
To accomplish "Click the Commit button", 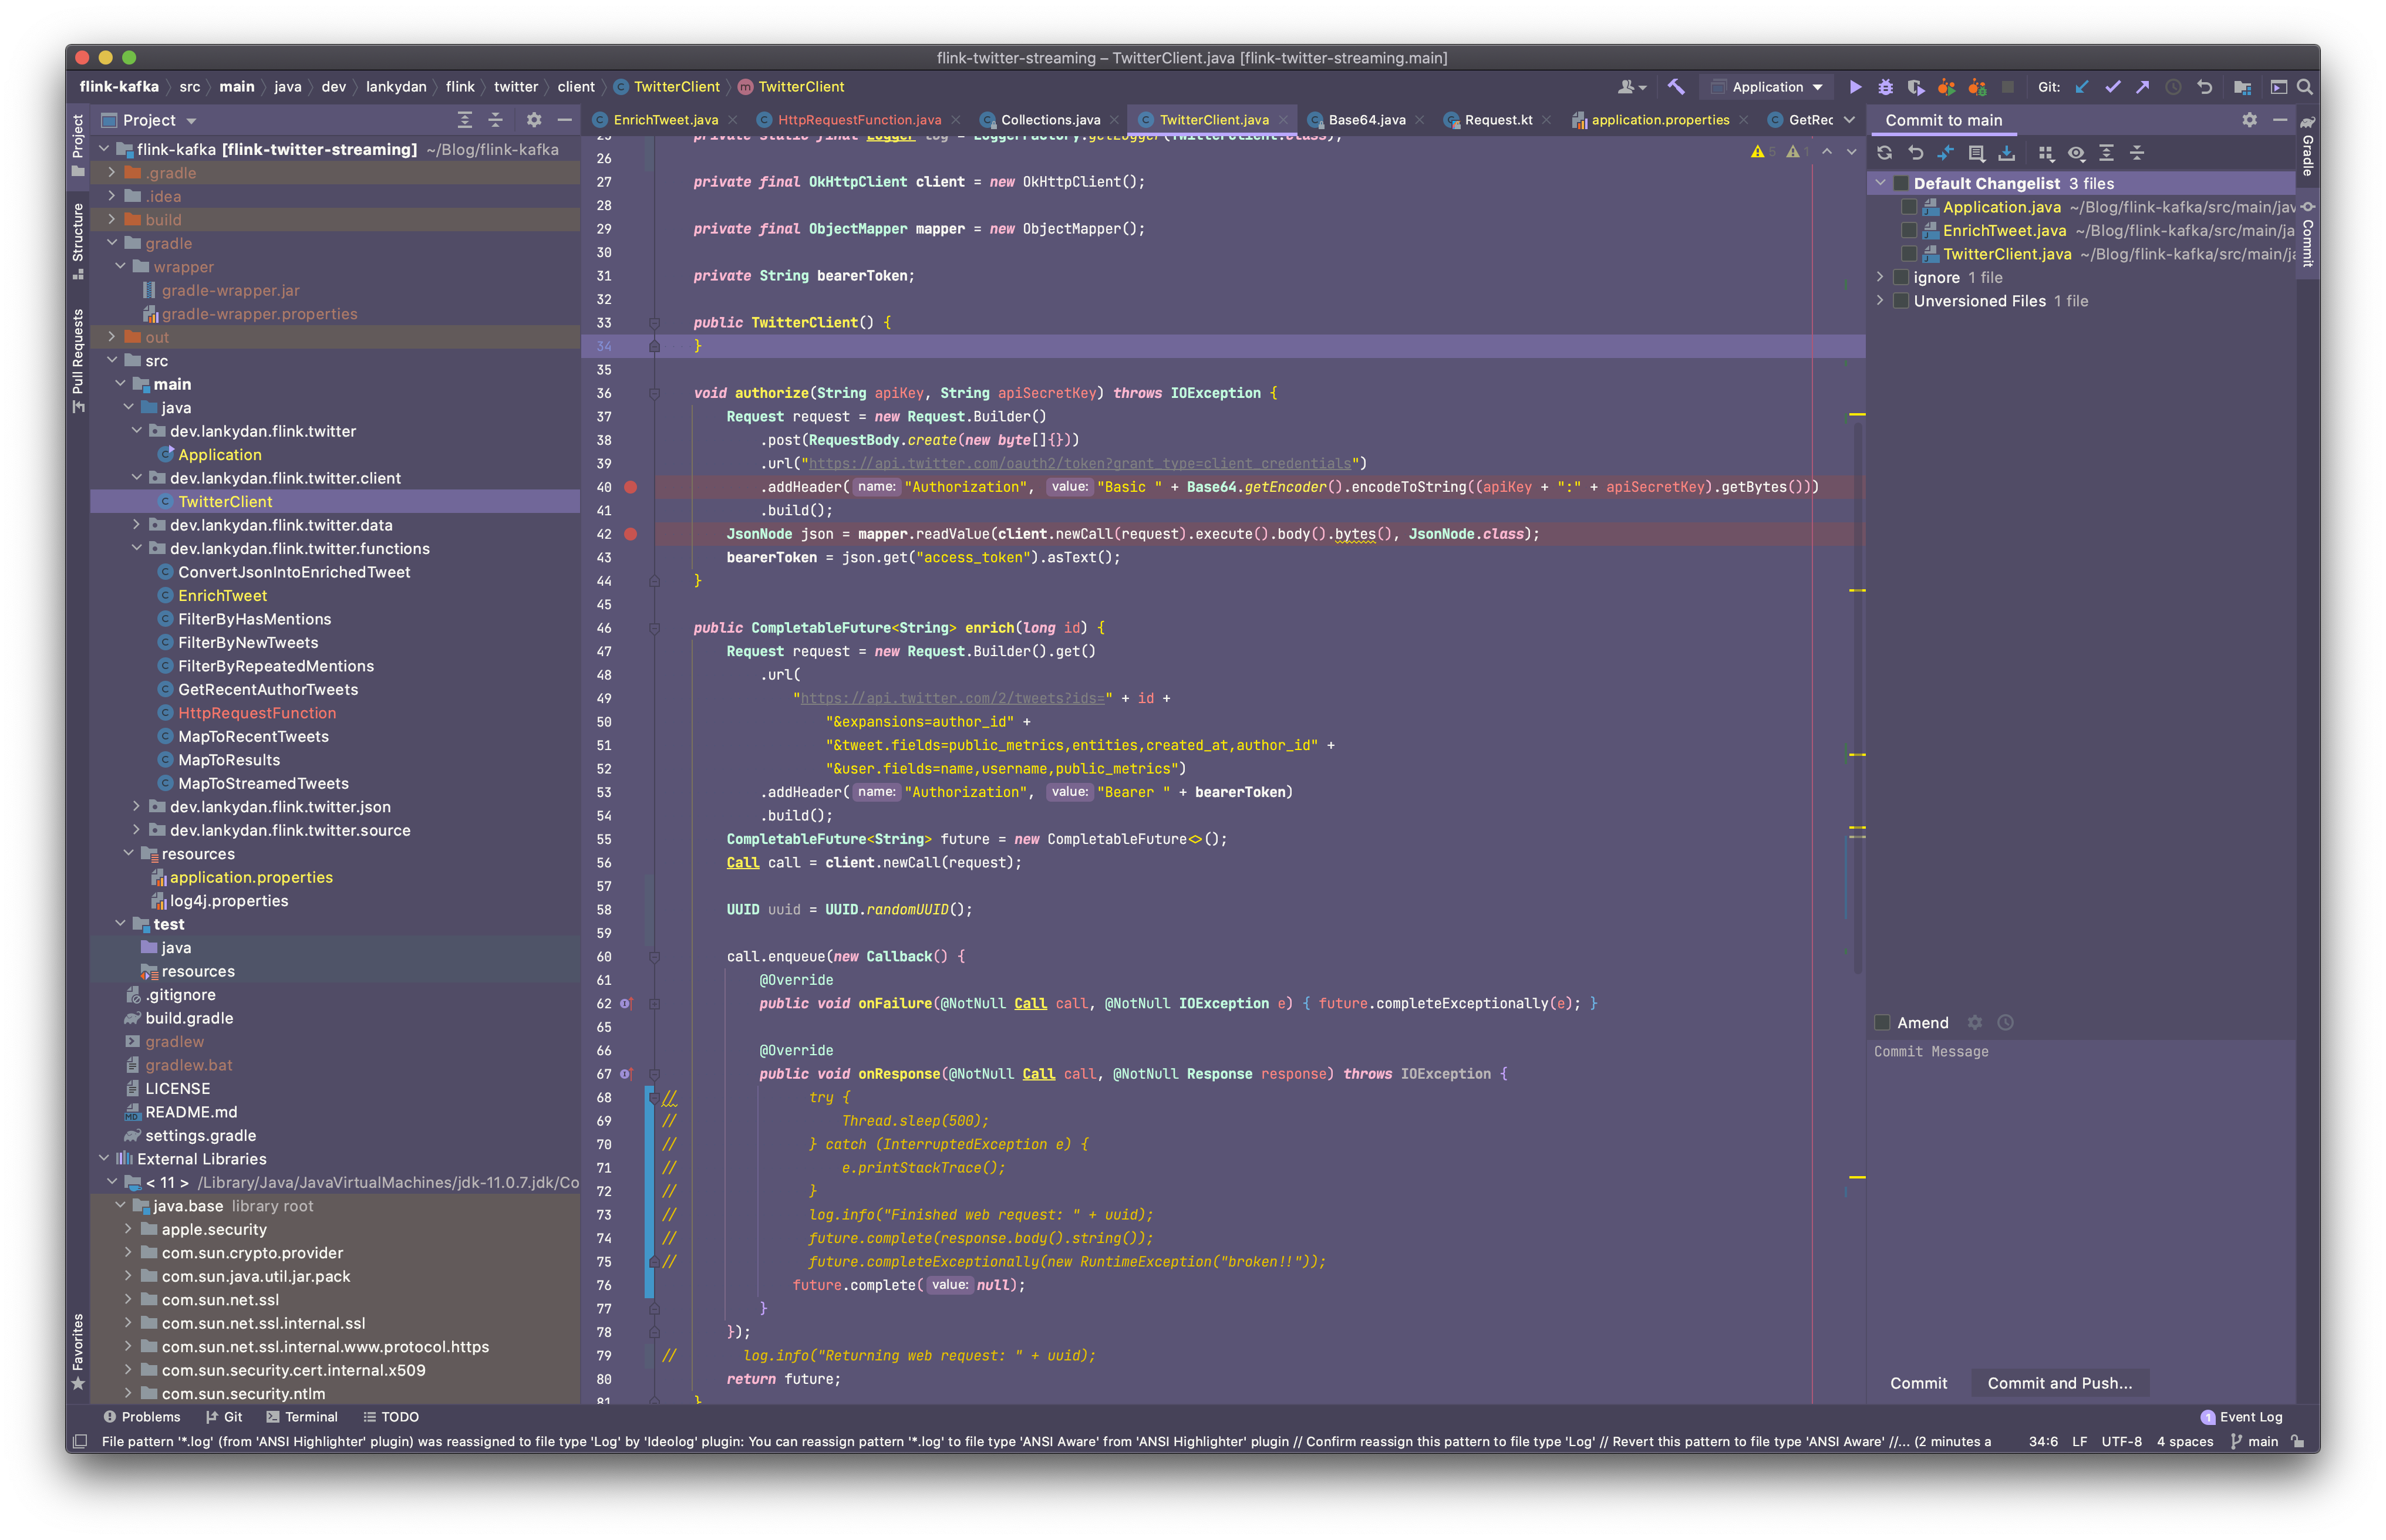I will click(1918, 1383).
